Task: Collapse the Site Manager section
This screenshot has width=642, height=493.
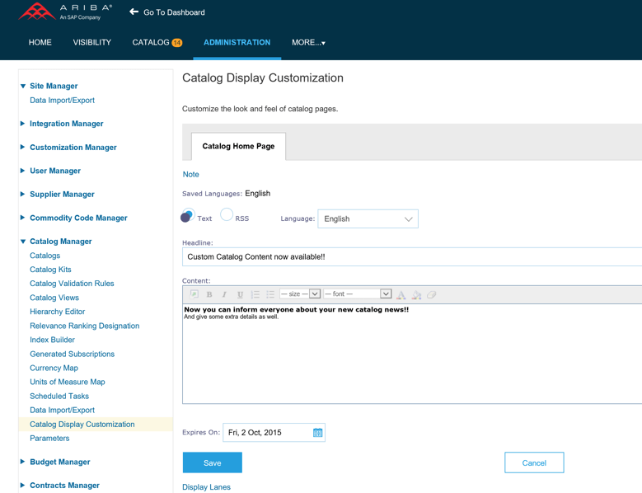Action: pyautogui.click(x=23, y=86)
